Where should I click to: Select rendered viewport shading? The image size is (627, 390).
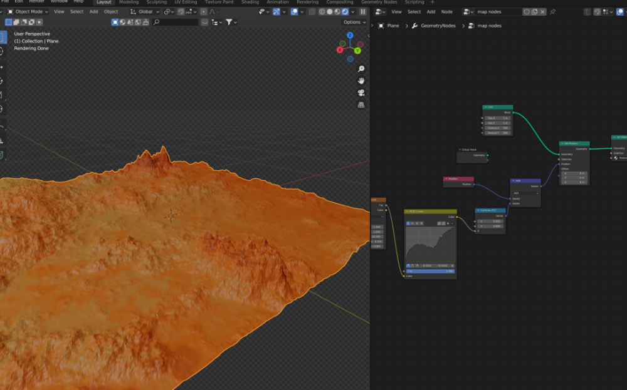tap(345, 11)
